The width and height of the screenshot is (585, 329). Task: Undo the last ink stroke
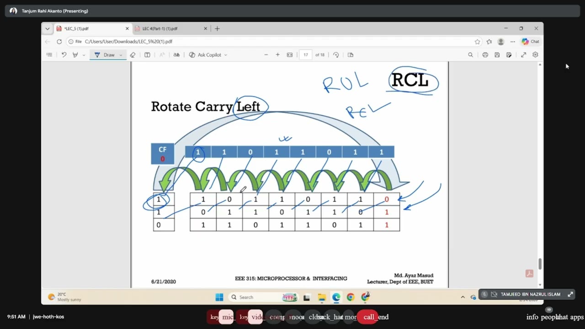point(64,55)
